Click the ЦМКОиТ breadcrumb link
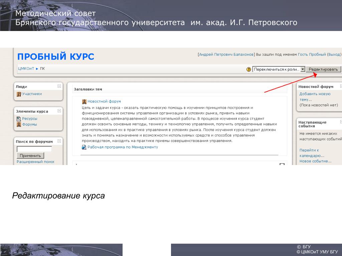This screenshot has height=256, width=342. tap(26, 69)
